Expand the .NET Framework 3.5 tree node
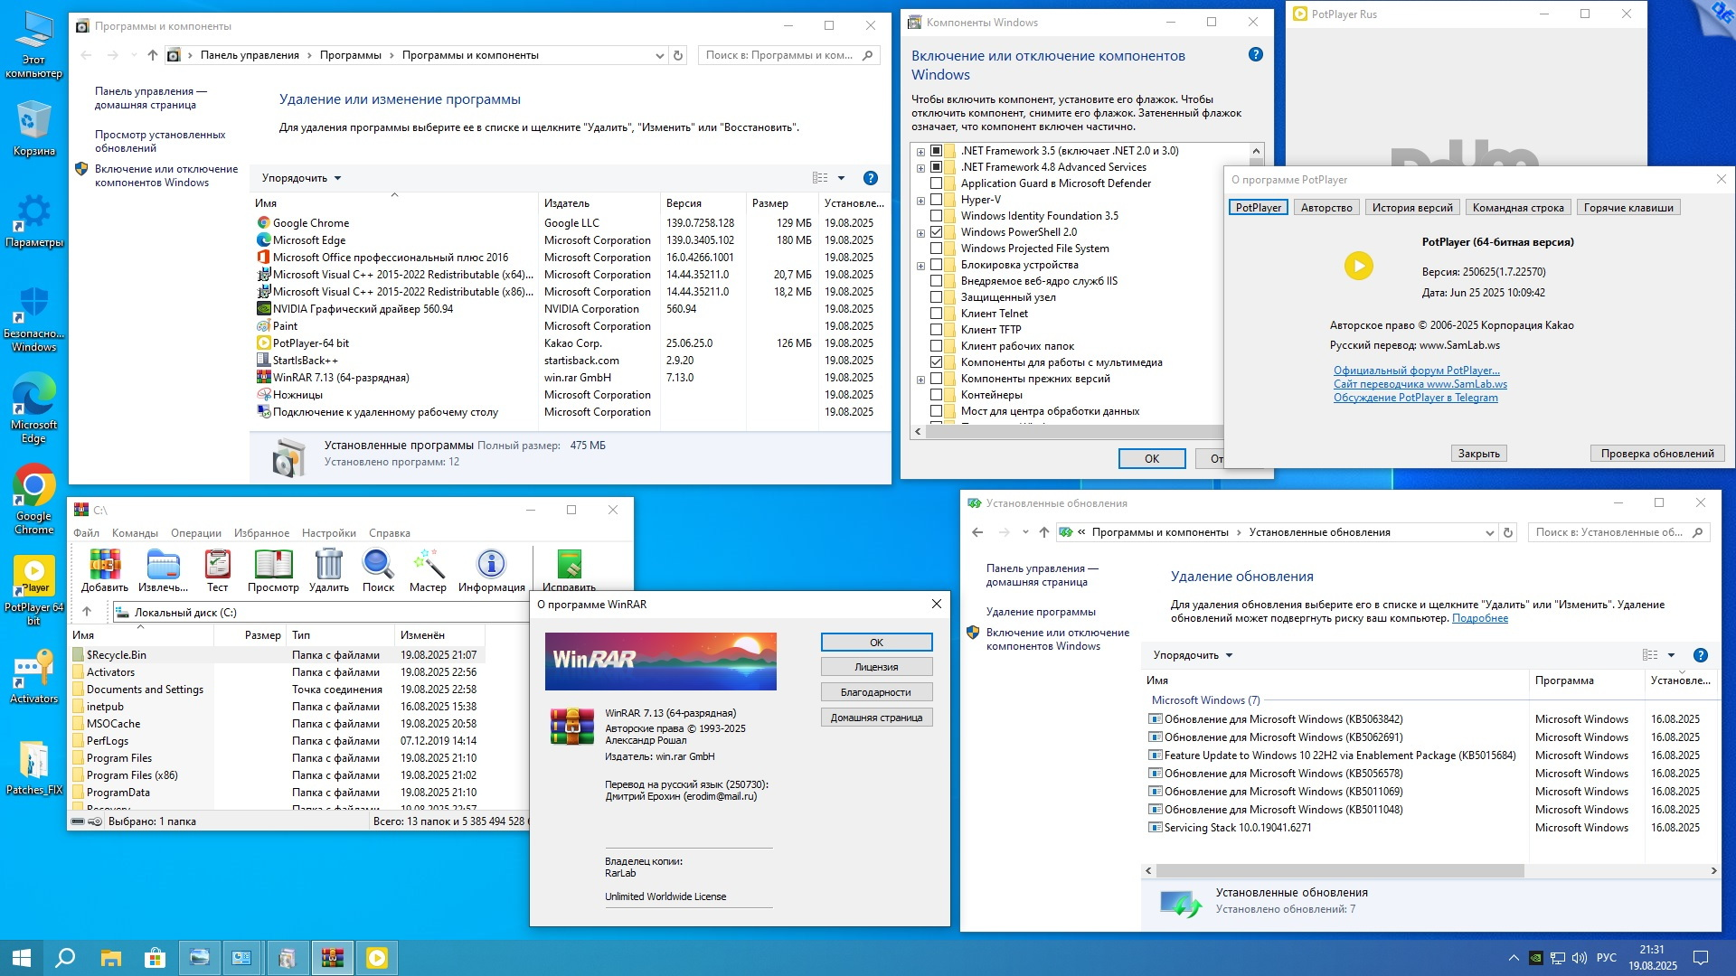The height and width of the screenshot is (976, 1736). [x=920, y=152]
